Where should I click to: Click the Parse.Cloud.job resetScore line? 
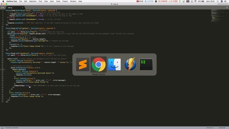[29, 53]
